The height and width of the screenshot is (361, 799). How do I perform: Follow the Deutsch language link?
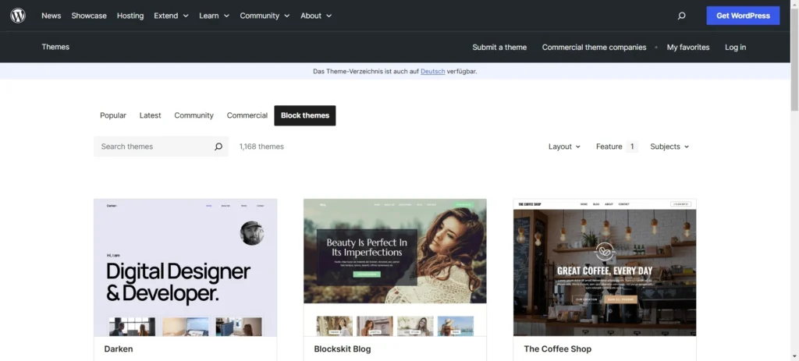click(432, 71)
